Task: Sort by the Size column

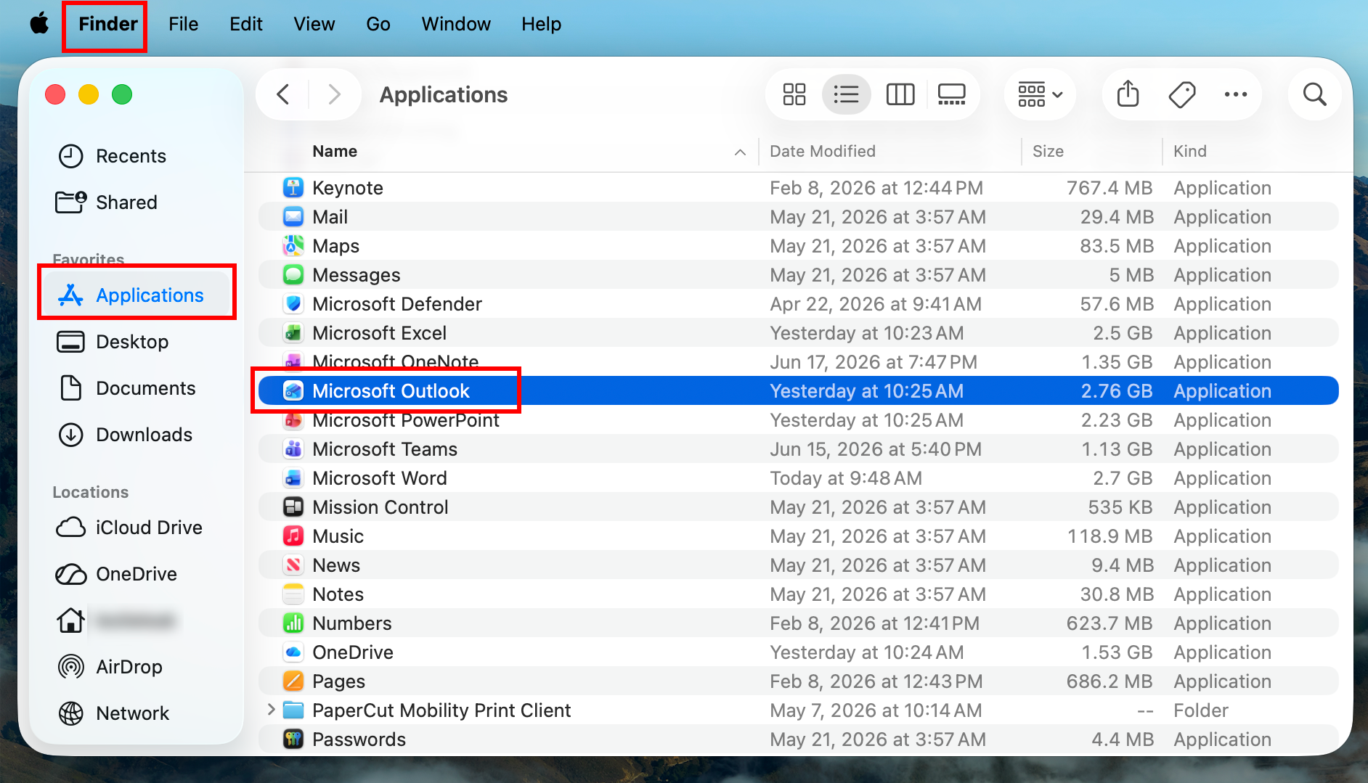Action: pyautogui.click(x=1048, y=151)
